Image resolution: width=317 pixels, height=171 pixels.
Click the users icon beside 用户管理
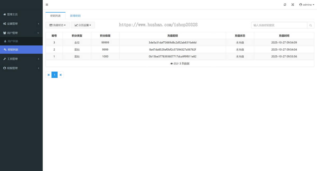(x=4, y=33)
